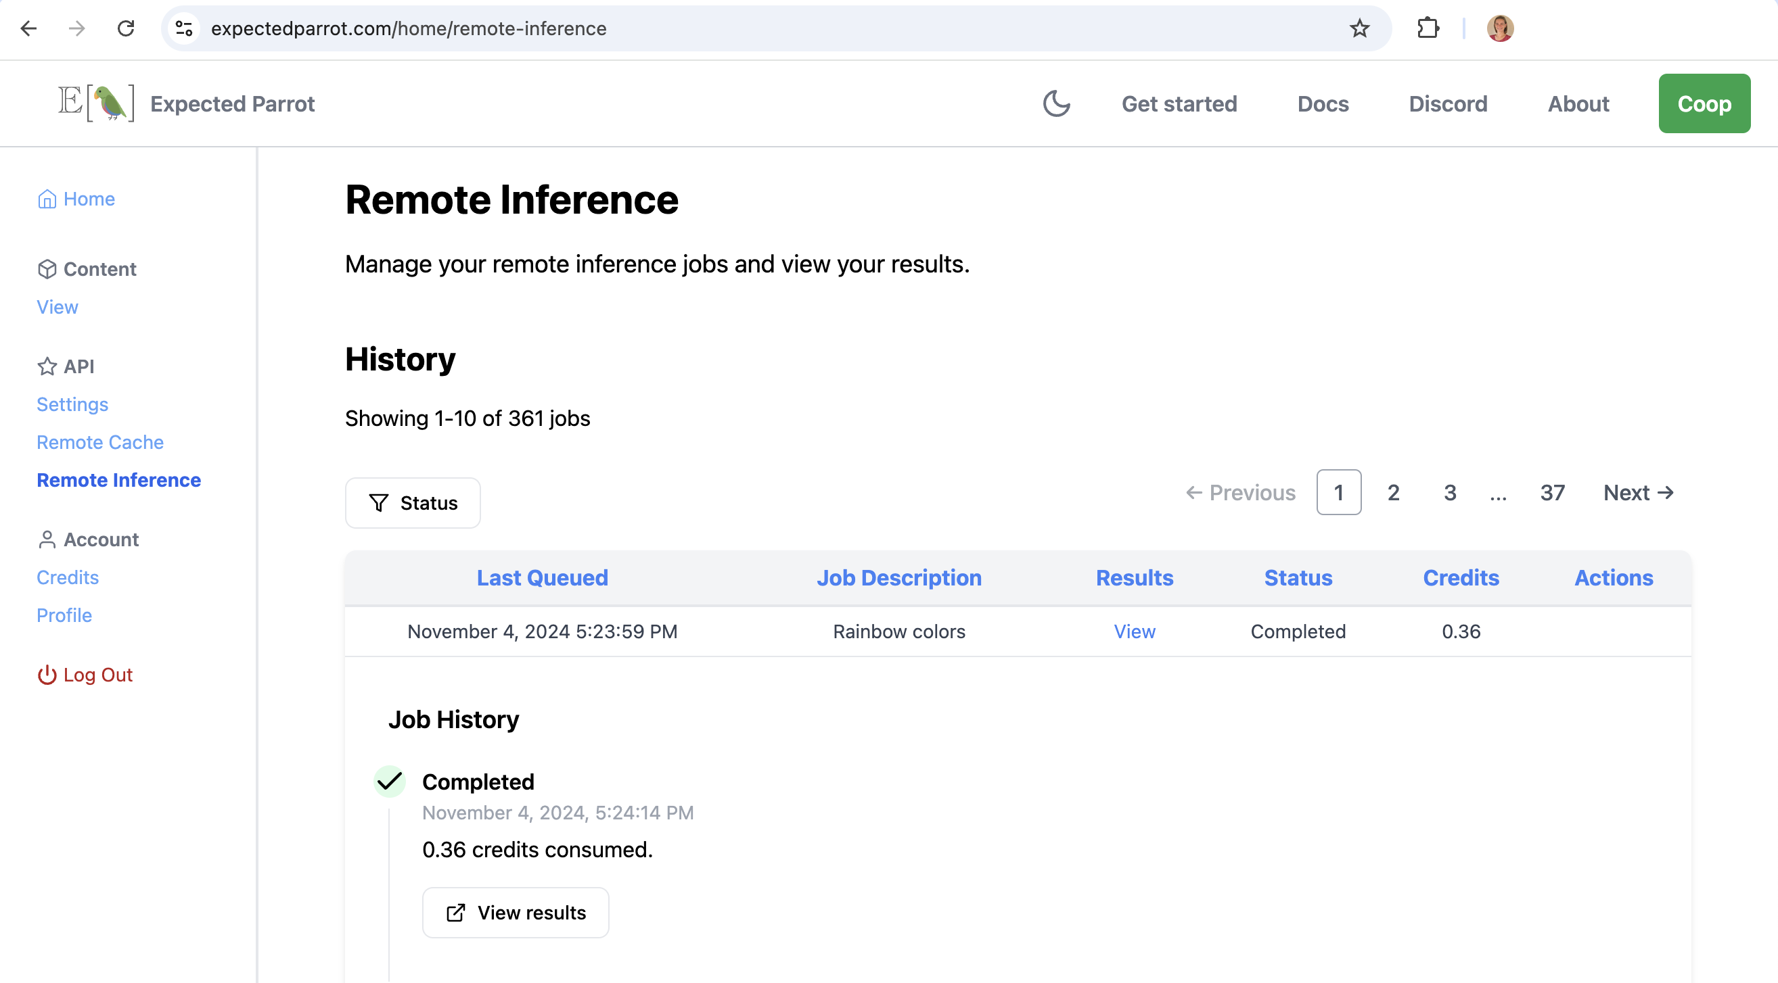Click Next to go to page 2
This screenshot has height=983, width=1778.
pyautogui.click(x=1637, y=493)
